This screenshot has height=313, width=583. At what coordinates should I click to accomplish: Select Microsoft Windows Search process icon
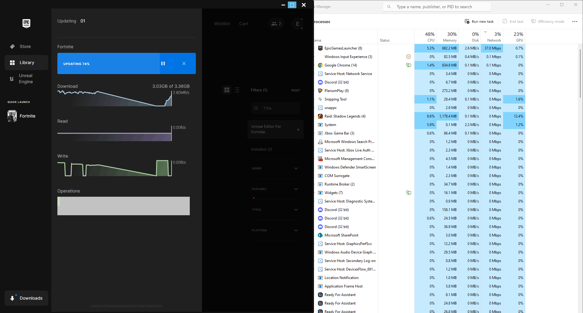coord(320,142)
